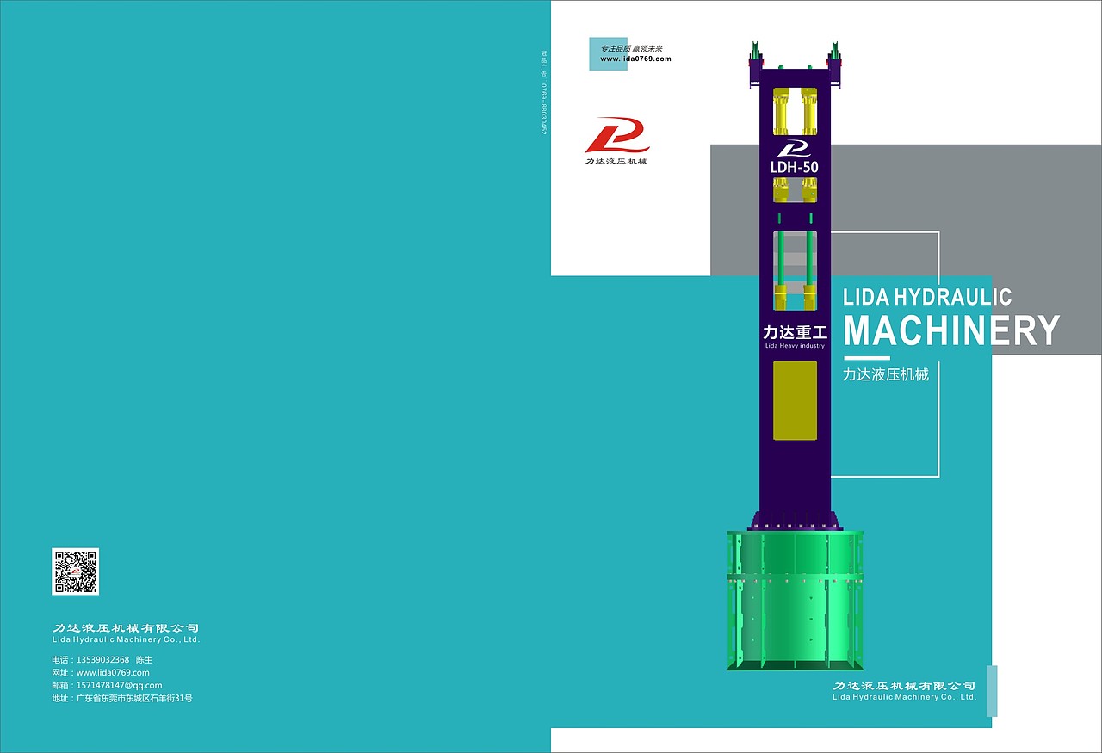
Task: Click the olive-yellow panel on the machine column
Action: 795,400
